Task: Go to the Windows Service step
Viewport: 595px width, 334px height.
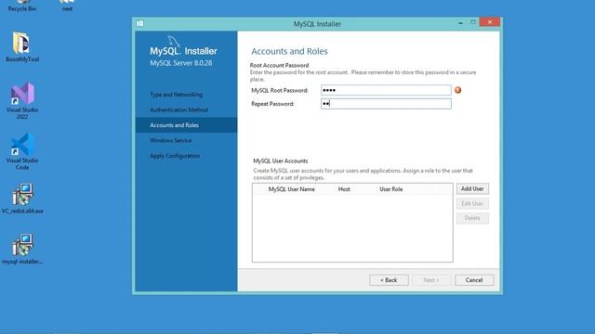Action: (171, 140)
